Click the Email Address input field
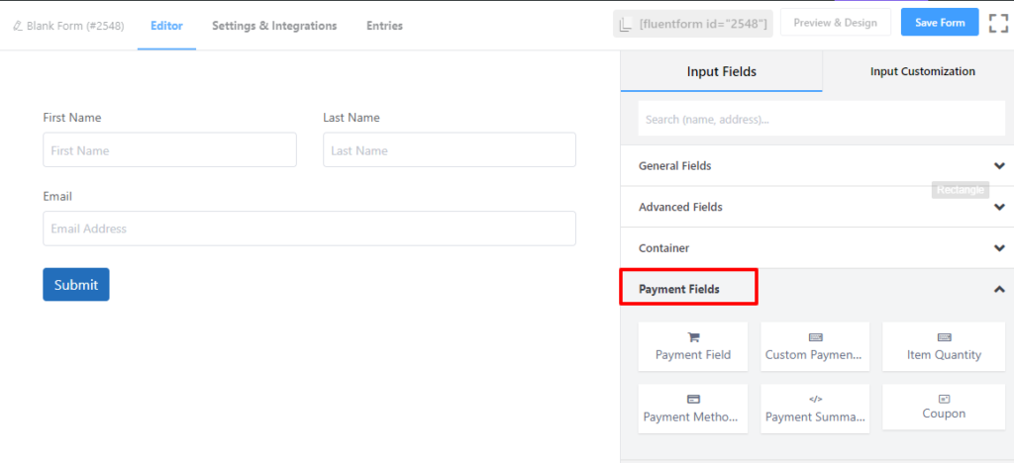The image size is (1014, 463). (309, 229)
